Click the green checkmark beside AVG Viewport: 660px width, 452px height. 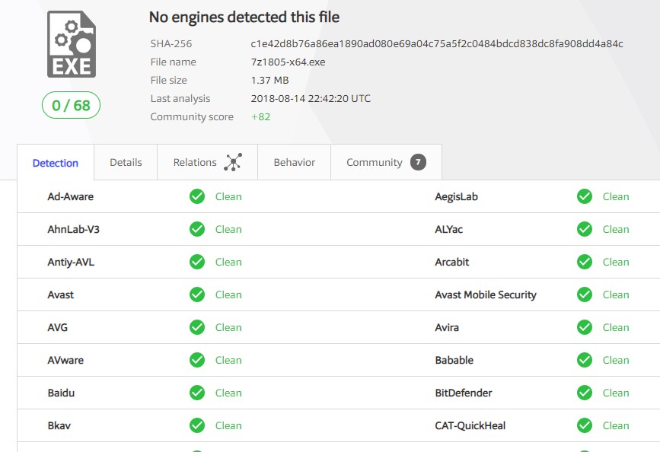pos(196,327)
